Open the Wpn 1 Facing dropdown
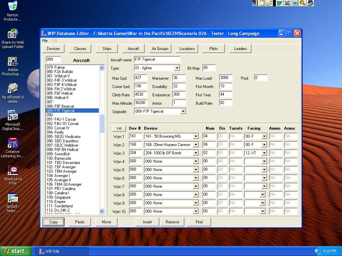The image size is (342, 256). [x=264, y=136]
